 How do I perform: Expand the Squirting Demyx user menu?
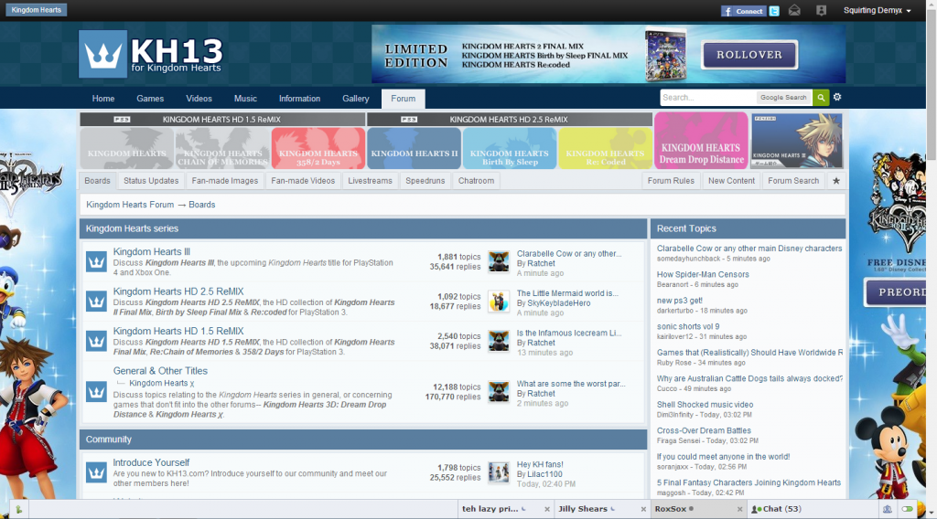876,11
